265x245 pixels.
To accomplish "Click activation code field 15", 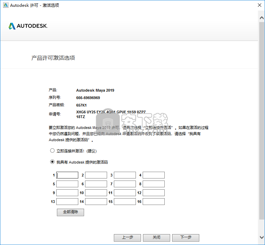I will click(125, 202).
